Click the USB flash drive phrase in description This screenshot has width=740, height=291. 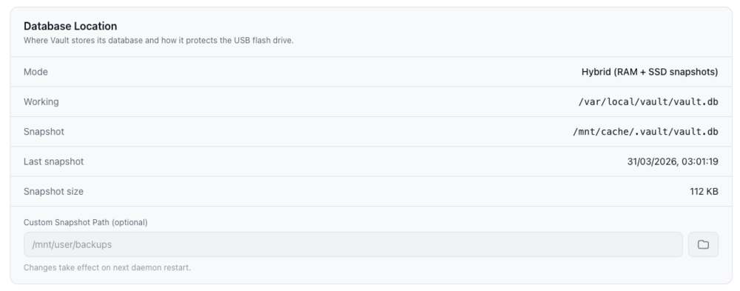click(263, 41)
